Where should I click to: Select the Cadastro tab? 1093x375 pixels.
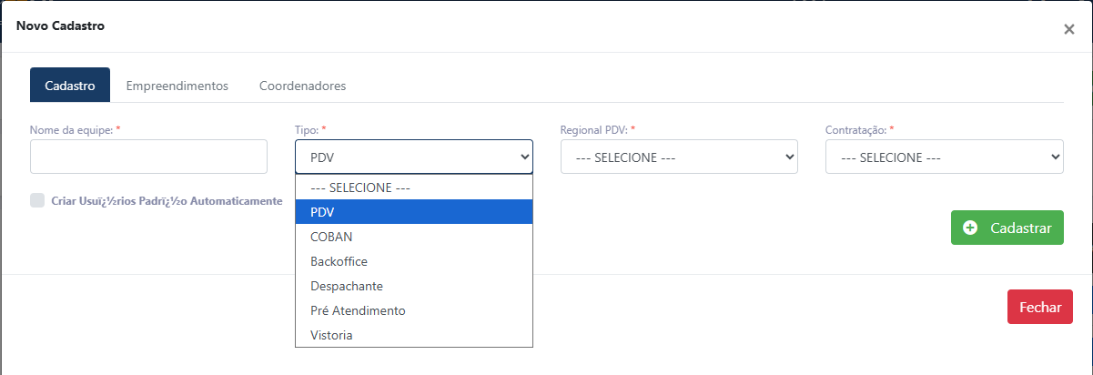[70, 86]
